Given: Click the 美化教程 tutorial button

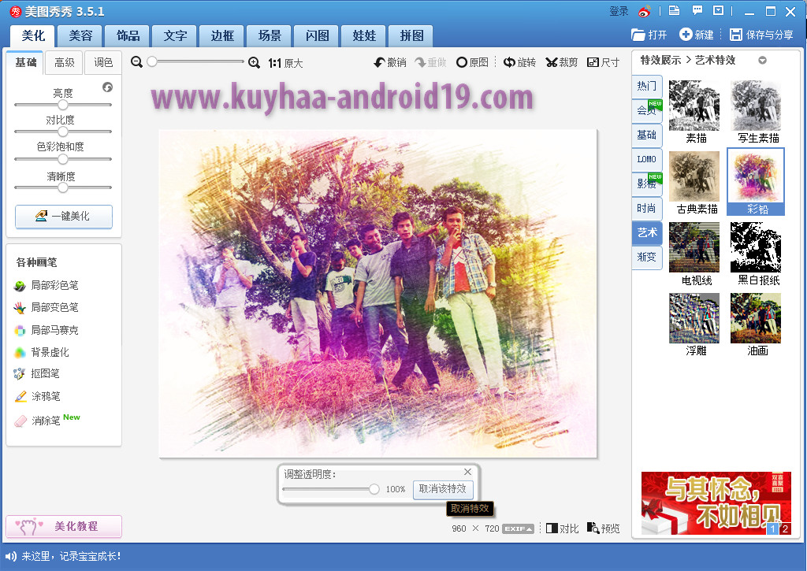Looking at the screenshot, I should click(x=64, y=526).
